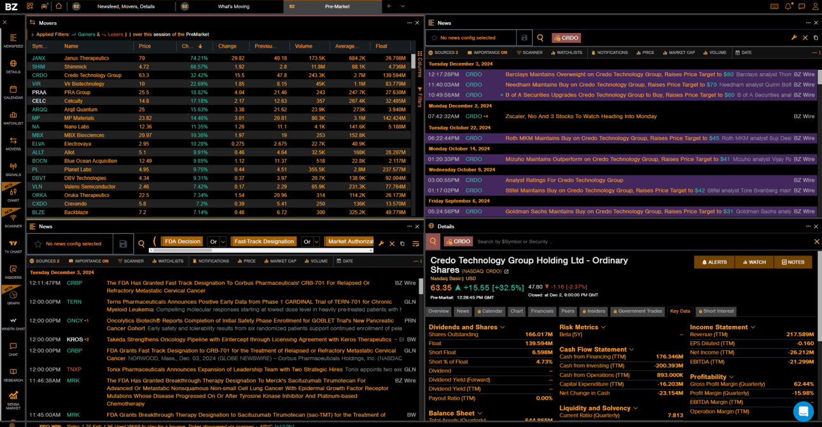Click symbol search field in Details
Viewport: 822px width, 427px height.
click(643, 241)
